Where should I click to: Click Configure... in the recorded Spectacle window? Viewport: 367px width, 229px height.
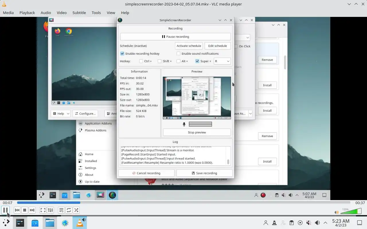tap(85, 114)
